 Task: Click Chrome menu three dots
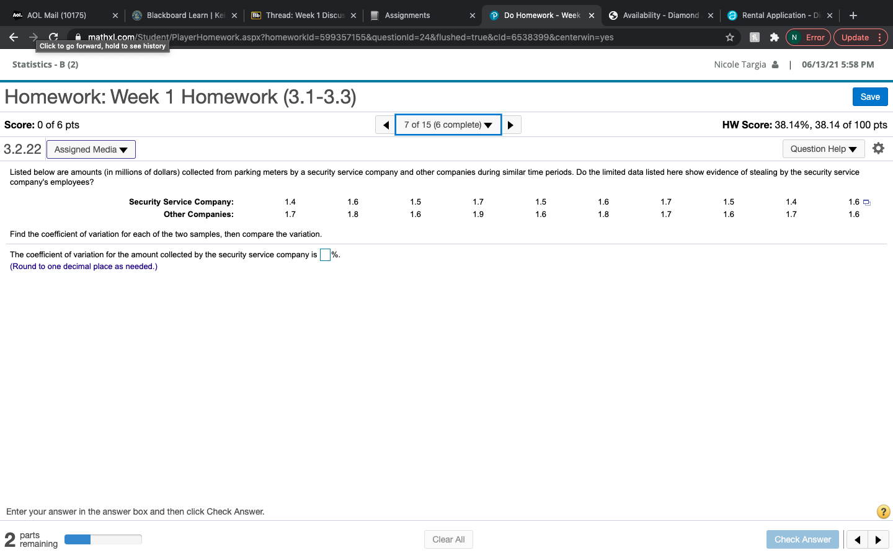(x=879, y=37)
